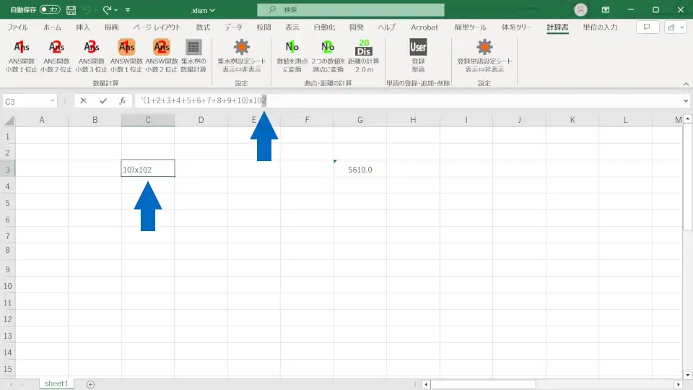Viewport: 693px width, 390px height.
Task: Switch to the Insert tab
Action: (x=82, y=27)
